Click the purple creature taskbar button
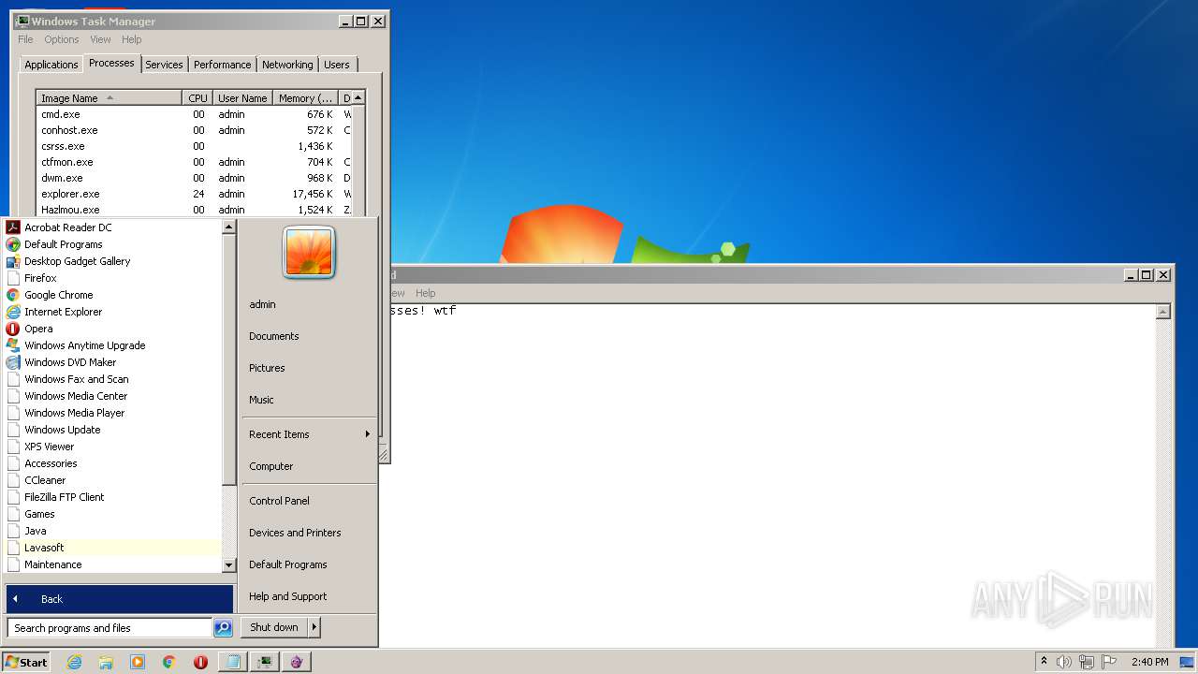This screenshot has width=1198, height=674. pos(297,662)
